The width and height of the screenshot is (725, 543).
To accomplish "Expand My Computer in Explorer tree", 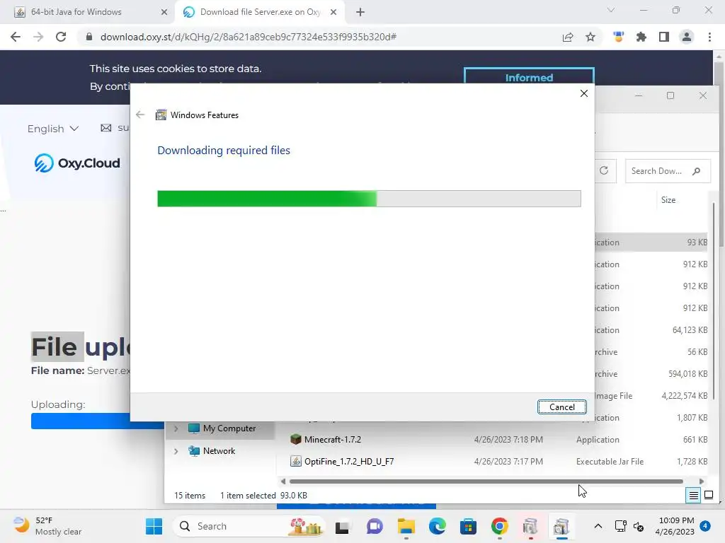I will point(176,428).
